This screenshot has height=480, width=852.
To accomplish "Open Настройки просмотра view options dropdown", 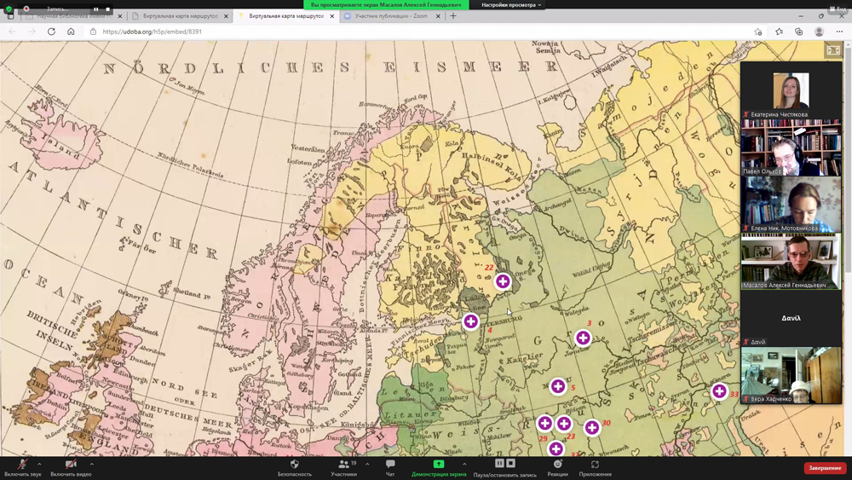I will coord(511,5).
